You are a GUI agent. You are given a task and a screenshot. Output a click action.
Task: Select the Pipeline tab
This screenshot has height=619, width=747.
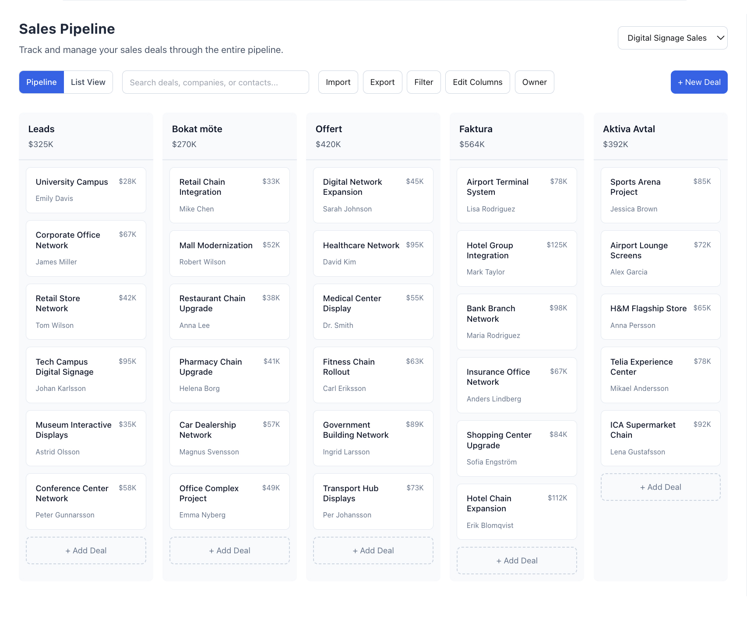(42, 82)
